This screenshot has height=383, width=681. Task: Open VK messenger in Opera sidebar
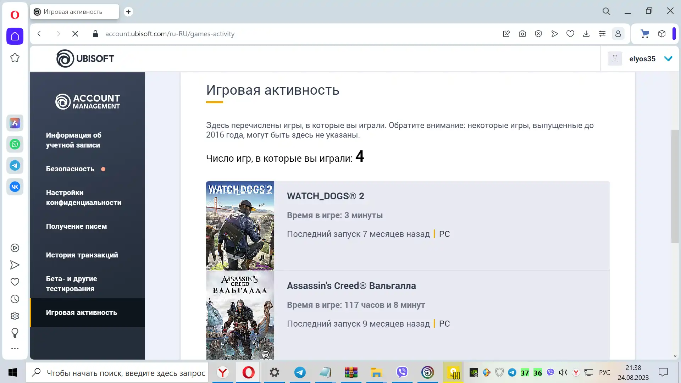pos(15,187)
